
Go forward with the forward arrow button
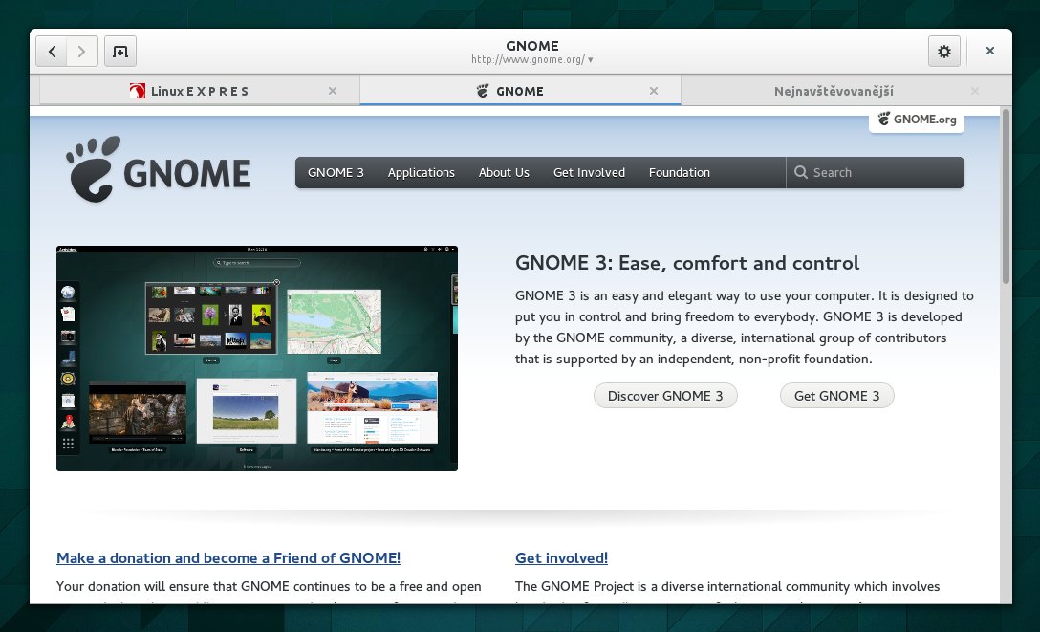[82, 51]
